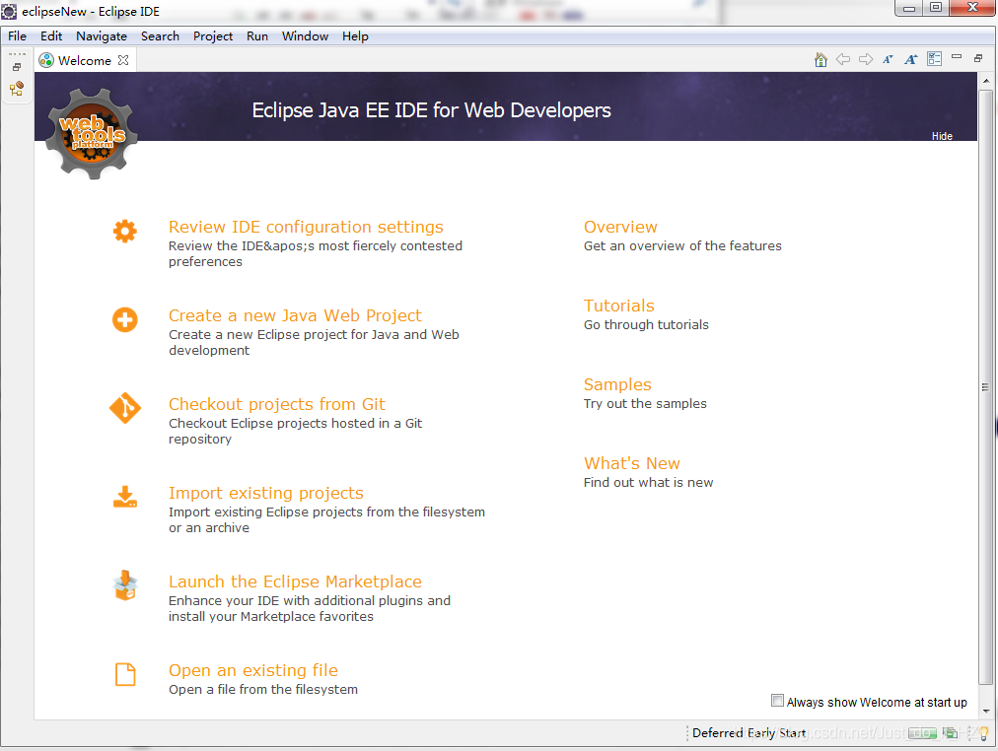Enable Always show Welcome at start up
This screenshot has width=998, height=751.
coord(777,700)
